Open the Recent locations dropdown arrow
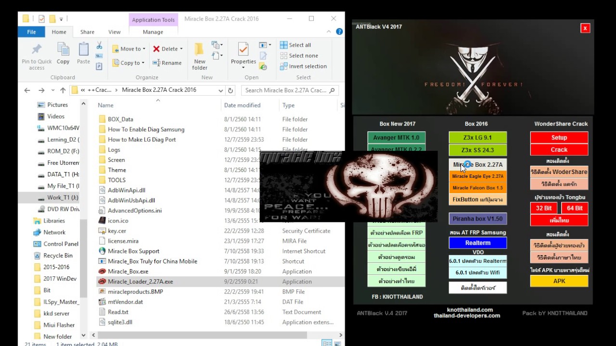616x346 pixels. point(53,90)
